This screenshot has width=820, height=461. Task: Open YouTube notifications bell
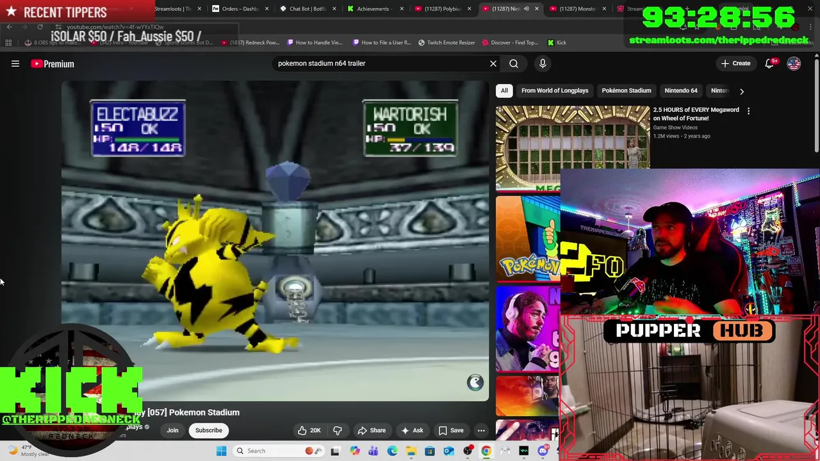coord(770,63)
